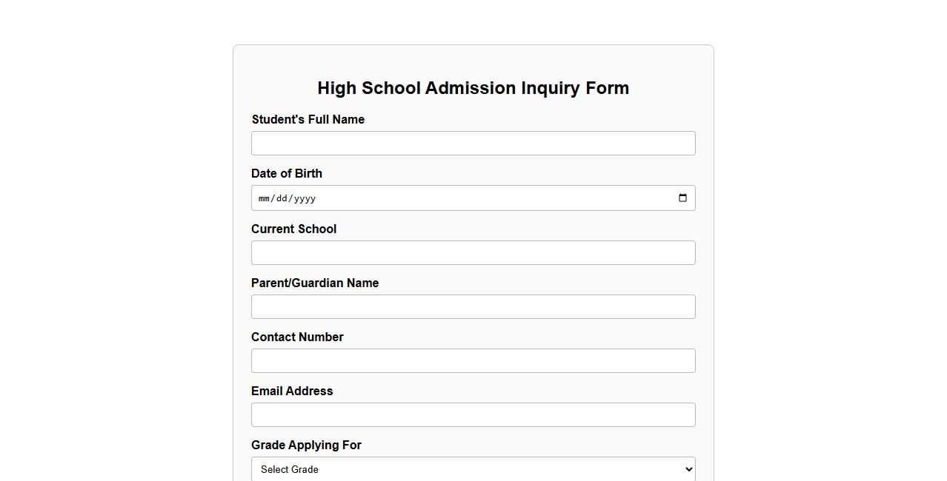Click the Current School label text
The height and width of the screenshot is (481, 947).
point(293,229)
